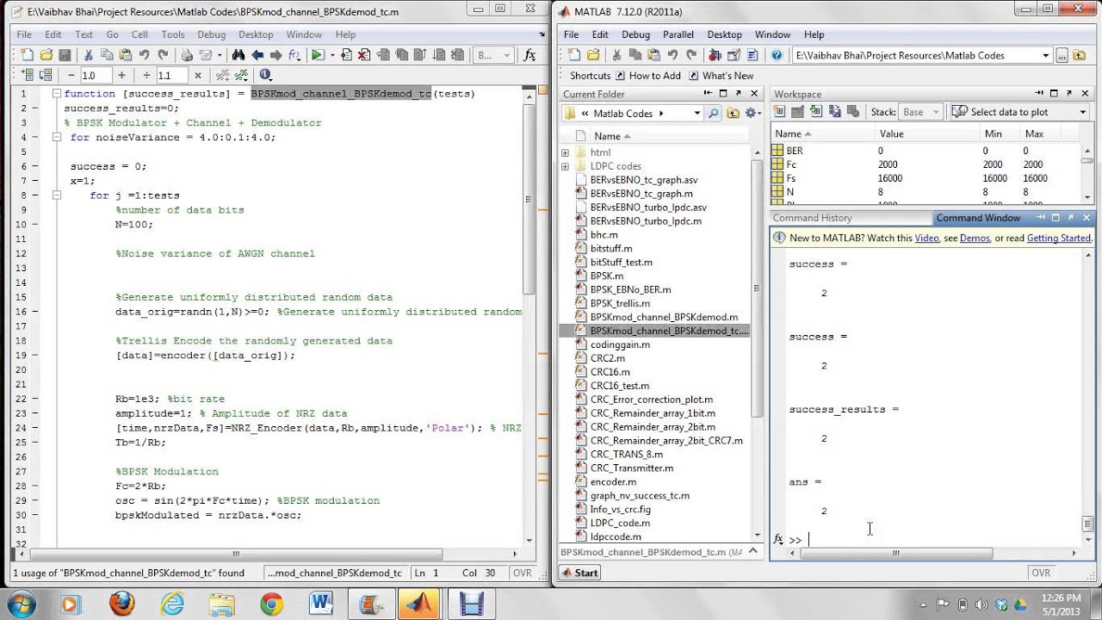The width and height of the screenshot is (1102, 620).
Task: Open Microsoft Word from the taskbar
Action: [321, 604]
